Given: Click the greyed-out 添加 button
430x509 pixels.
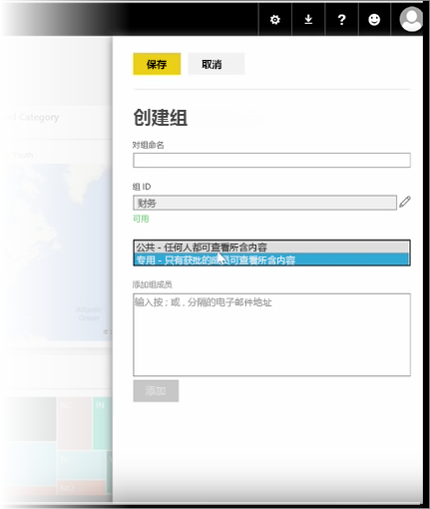Looking at the screenshot, I should (156, 391).
